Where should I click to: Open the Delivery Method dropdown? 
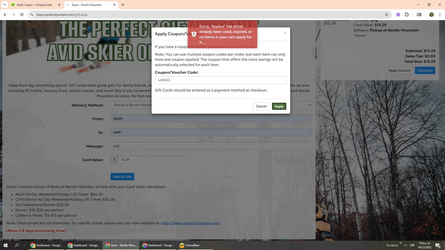tap(211, 105)
